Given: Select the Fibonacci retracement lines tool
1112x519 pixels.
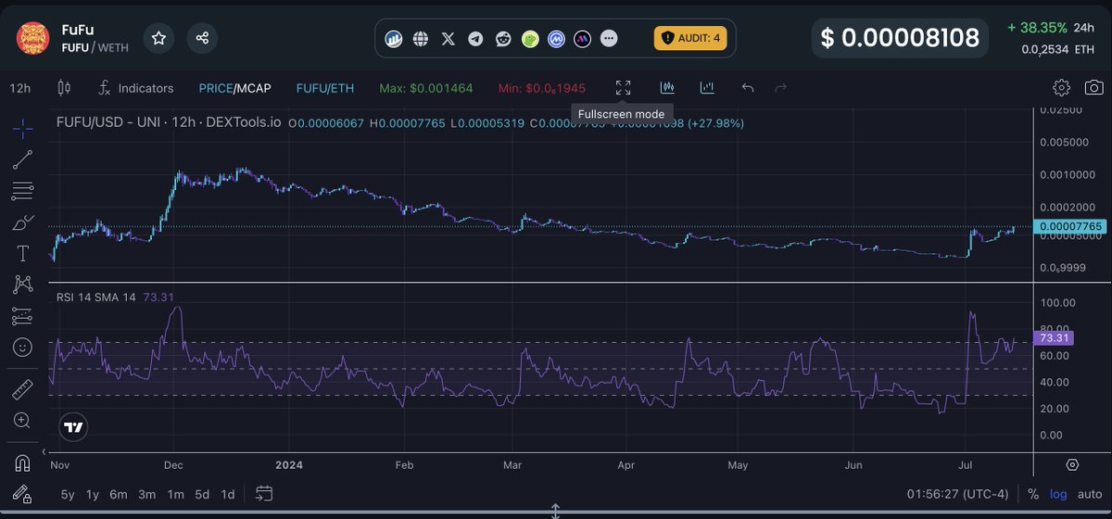Looking at the screenshot, I should (x=23, y=191).
